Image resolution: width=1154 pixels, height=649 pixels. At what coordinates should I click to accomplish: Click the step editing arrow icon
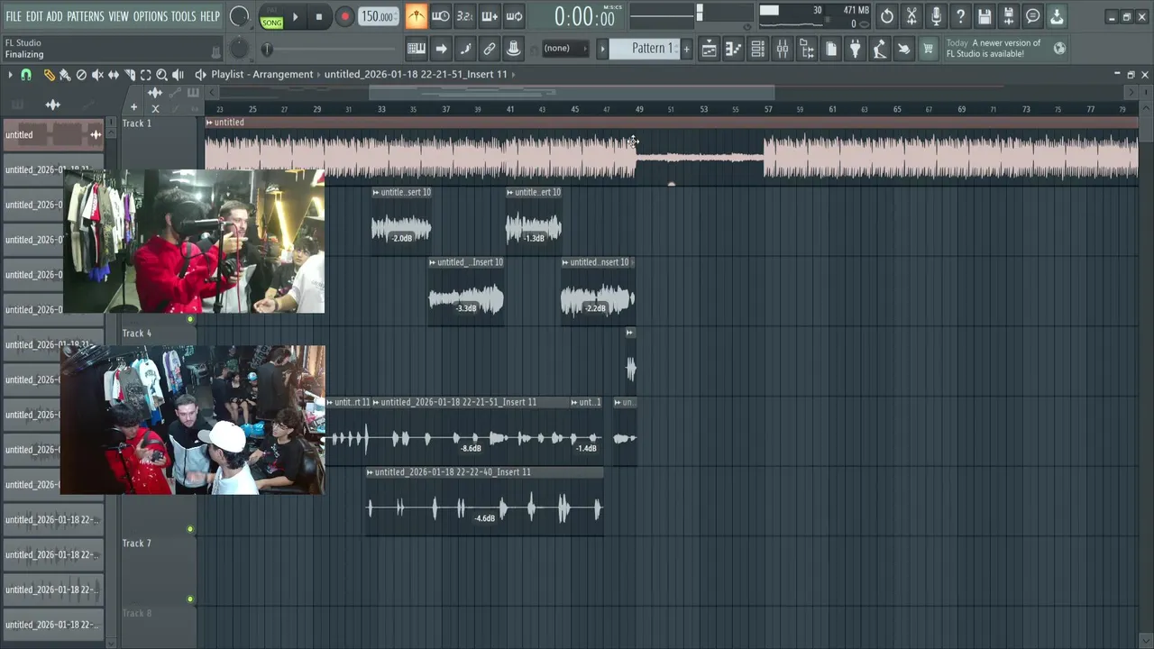click(441, 49)
